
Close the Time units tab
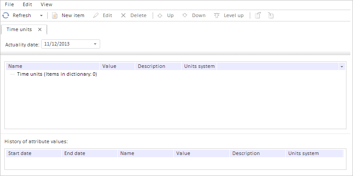tap(40, 29)
